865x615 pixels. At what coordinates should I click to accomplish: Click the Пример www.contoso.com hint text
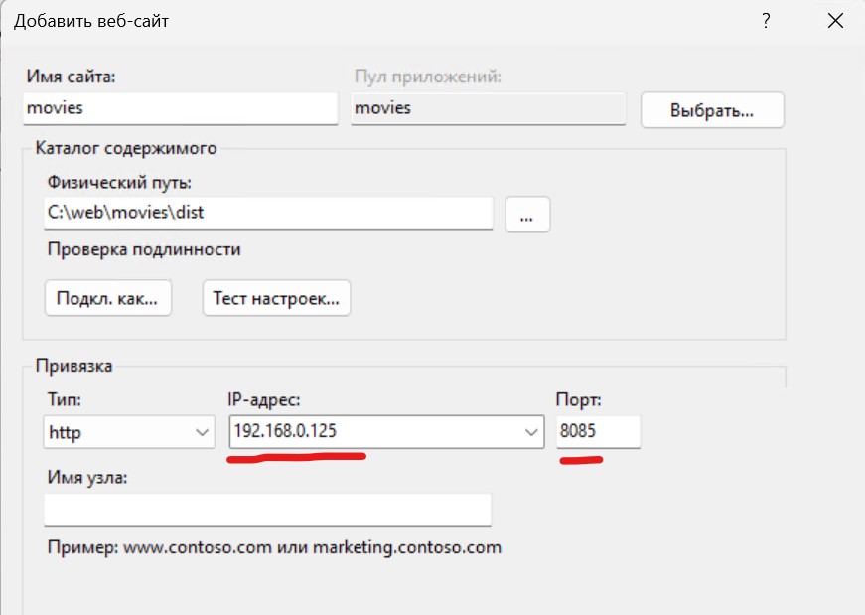pyautogui.click(x=274, y=547)
